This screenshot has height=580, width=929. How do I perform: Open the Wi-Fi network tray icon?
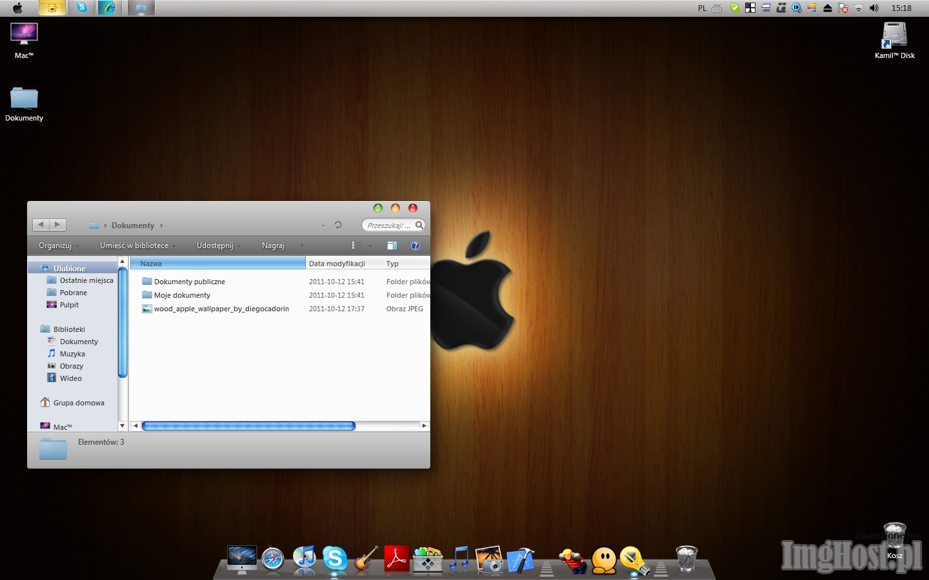click(859, 8)
